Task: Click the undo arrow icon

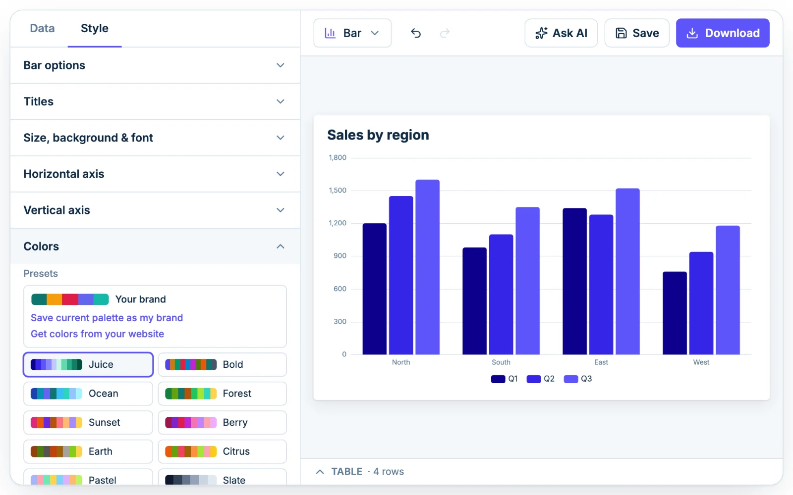Action: click(416, 33)
